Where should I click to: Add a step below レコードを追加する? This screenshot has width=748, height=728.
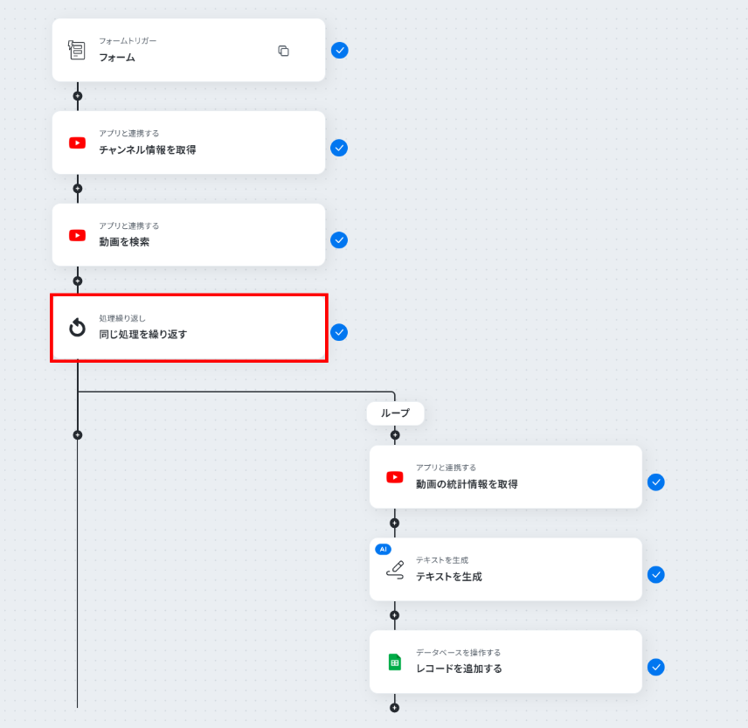[x=394, y=707]
